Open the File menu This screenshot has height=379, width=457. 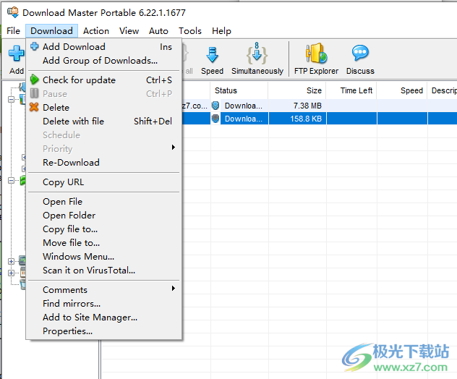click(x=14, y=31)
